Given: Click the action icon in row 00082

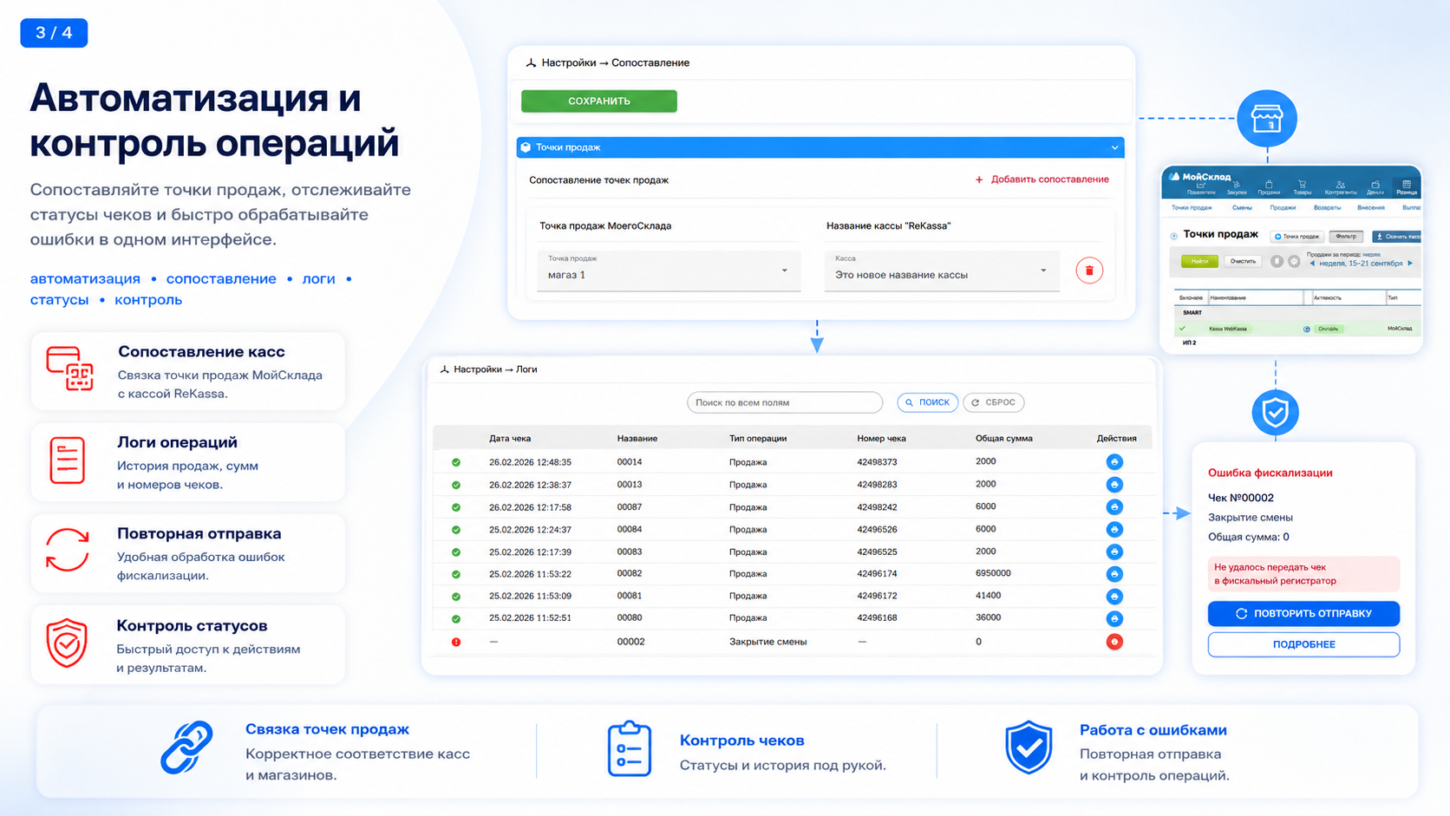Looking at the screenshot, I should click(1114, 574).
